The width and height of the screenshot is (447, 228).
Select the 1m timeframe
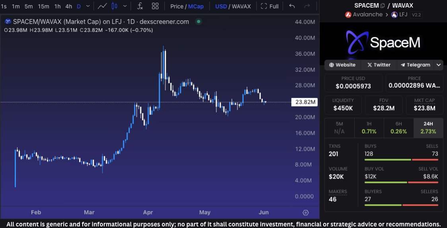pos(16,6)
